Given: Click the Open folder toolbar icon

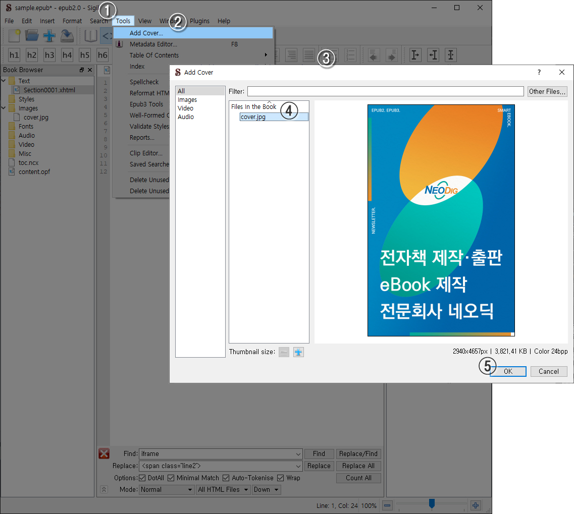Looking at the screenshot, I should (x=32, y=36).
